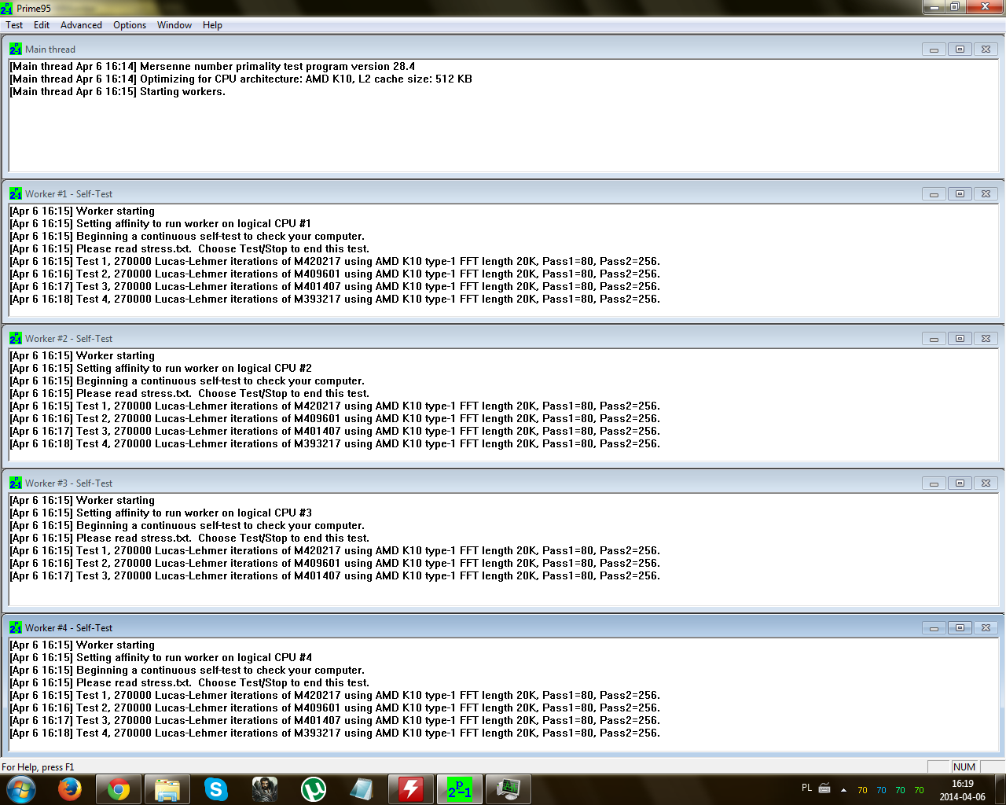Open Skype from the taskbar

216,789
